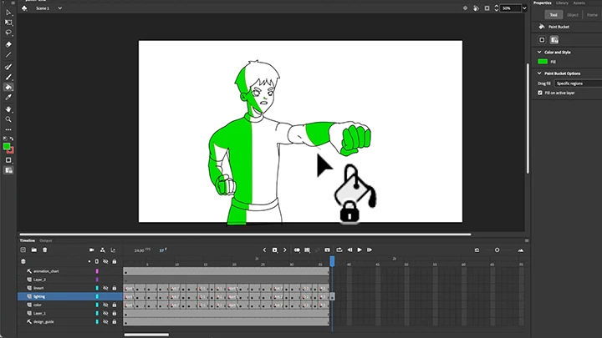Select the Selection arrow tool
The width and height of the screenshot is (602, 338).
click(8, 13)
